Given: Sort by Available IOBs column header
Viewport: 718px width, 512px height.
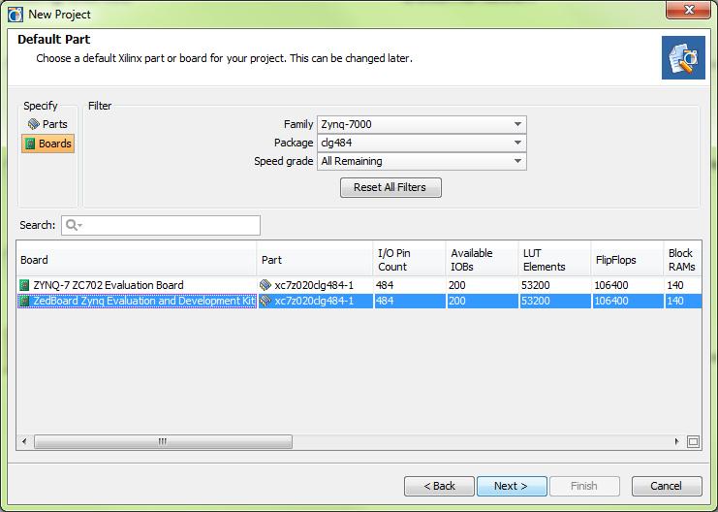Looking at the screenshot, I should pos(482,260).
